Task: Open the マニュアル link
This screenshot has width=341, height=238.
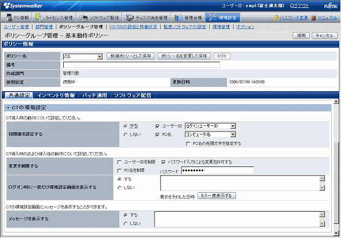Action: point(327,18)
